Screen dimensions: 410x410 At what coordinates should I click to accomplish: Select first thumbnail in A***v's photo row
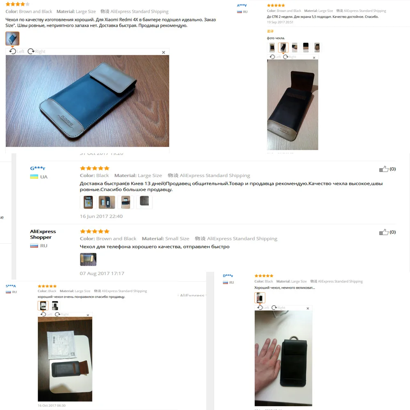(272, 47)
